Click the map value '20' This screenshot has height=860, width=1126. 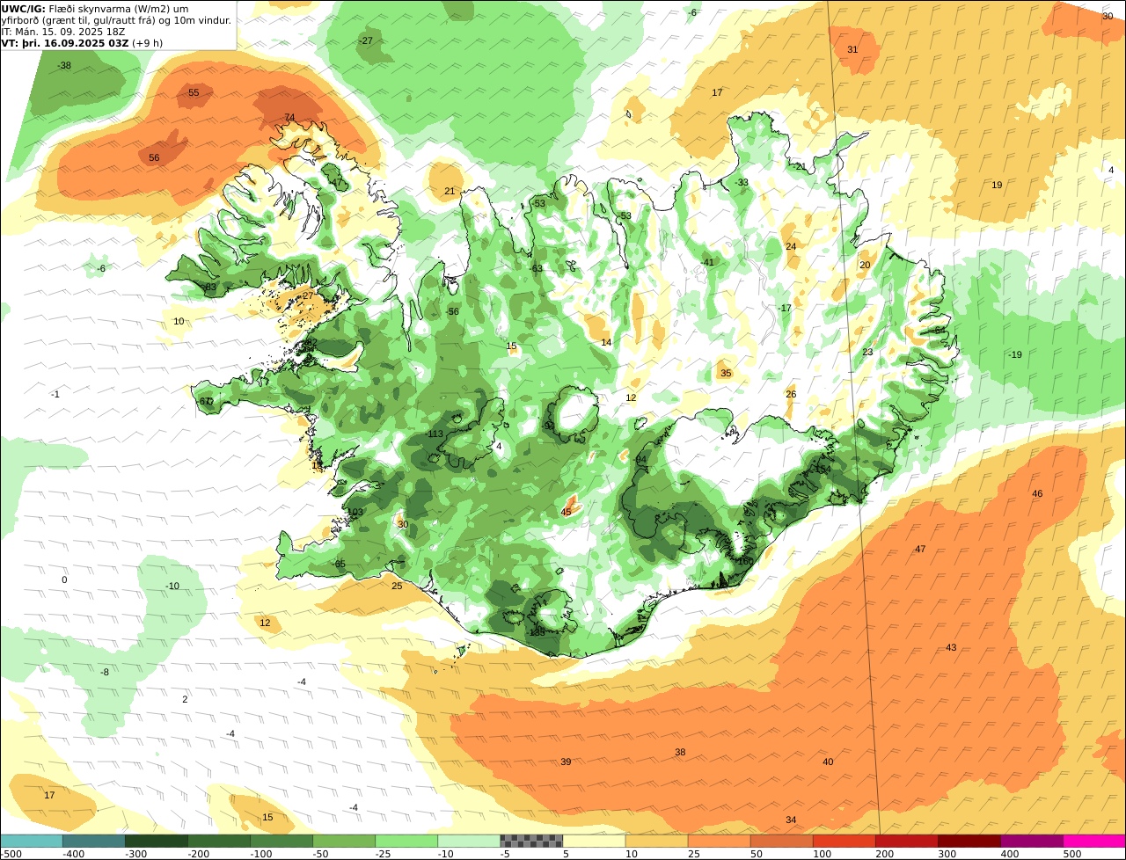(865, 266)
